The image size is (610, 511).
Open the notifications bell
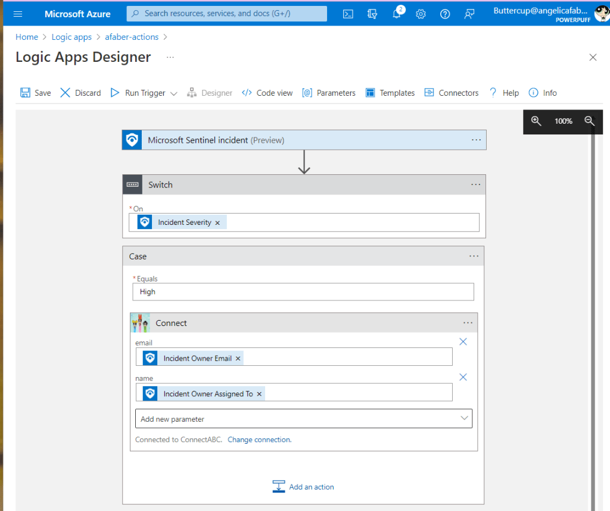click(397, 14)
